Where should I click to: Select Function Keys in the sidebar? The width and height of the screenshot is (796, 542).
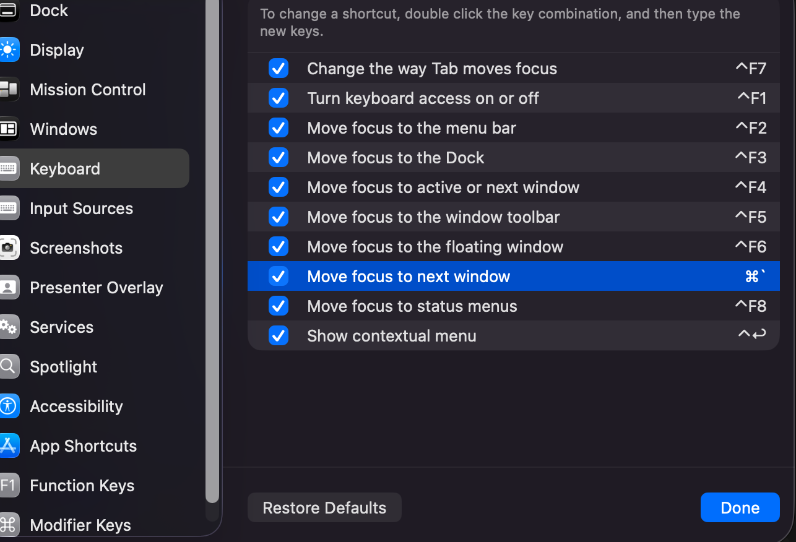pos(82,486)
